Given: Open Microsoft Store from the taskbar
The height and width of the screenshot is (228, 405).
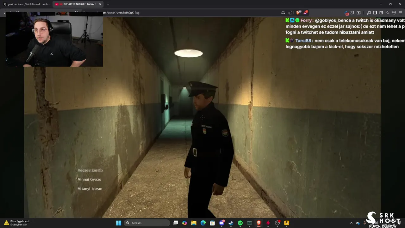Looking at the screenshot, I should pos(212,223).
